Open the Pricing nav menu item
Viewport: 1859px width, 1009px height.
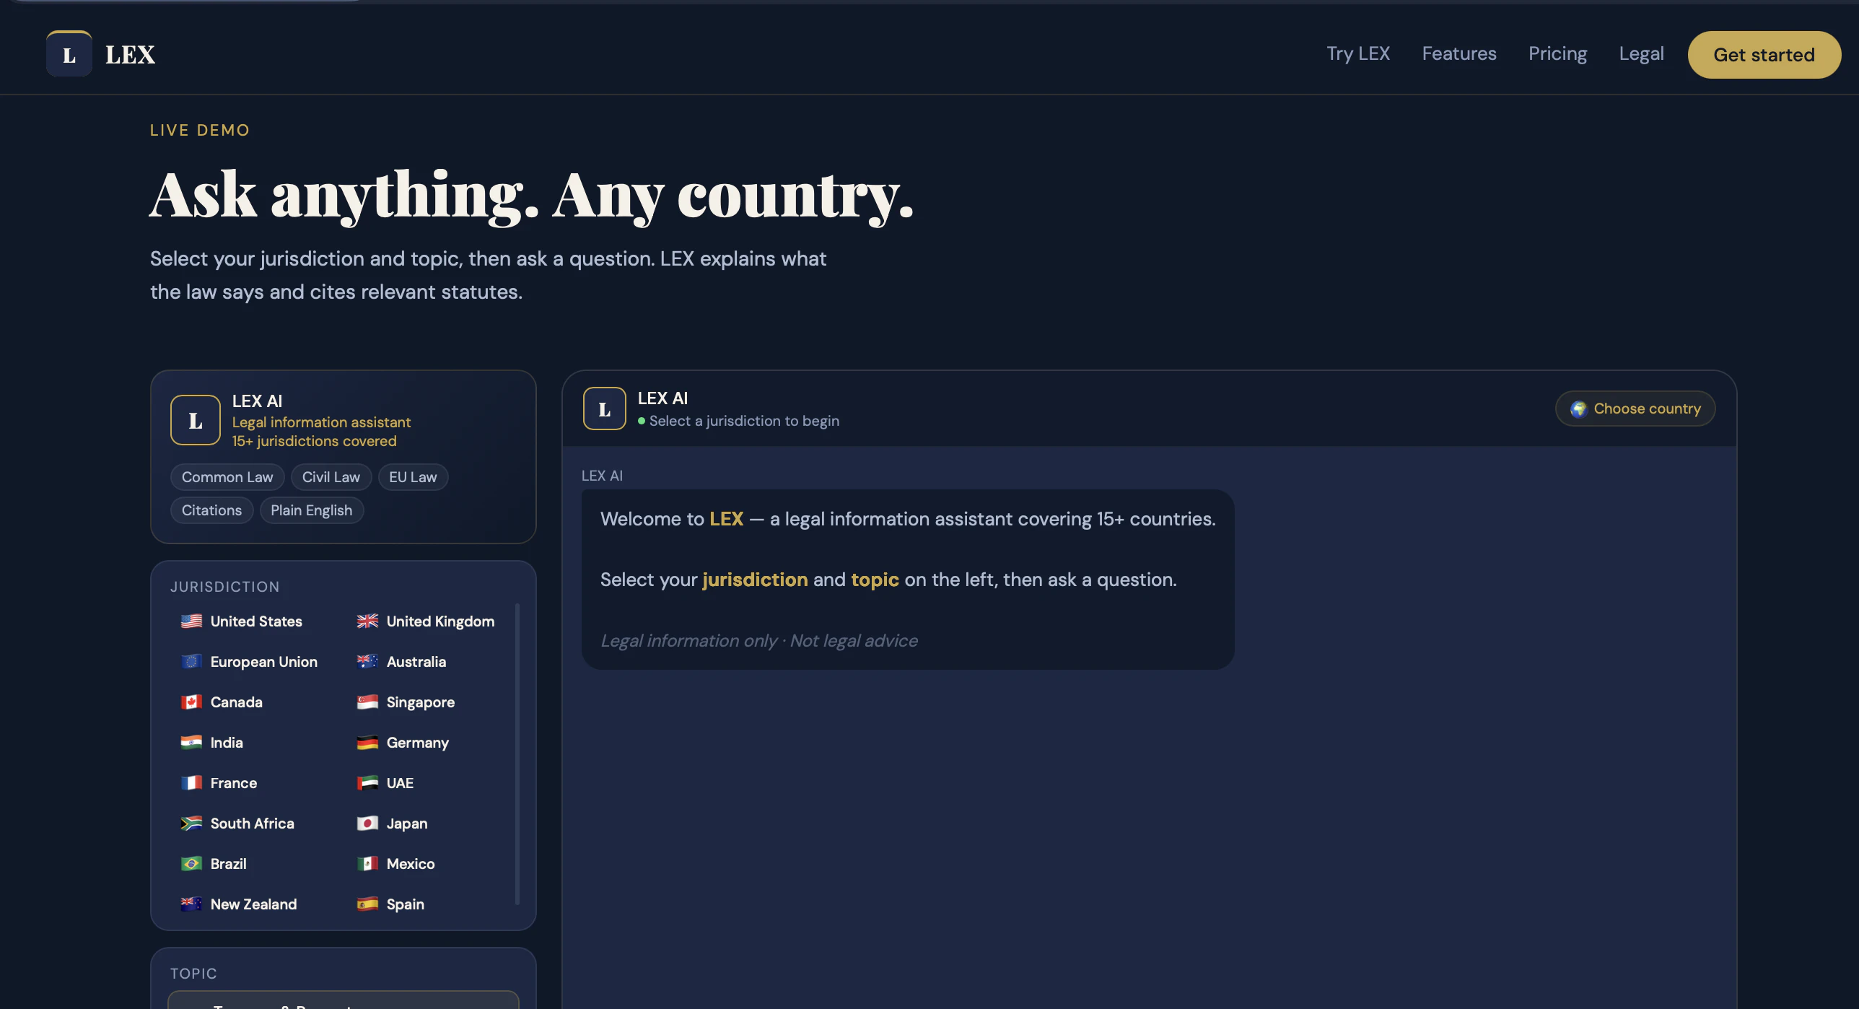click(x=1557, y=54)
